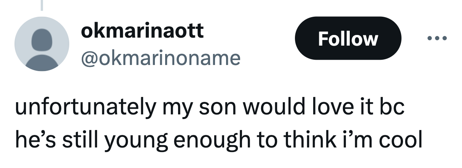The height and width of the screenshot is (168, 462).
Task: Click the gray @okmarinoname username text
Action: click(x=161, y=58)
